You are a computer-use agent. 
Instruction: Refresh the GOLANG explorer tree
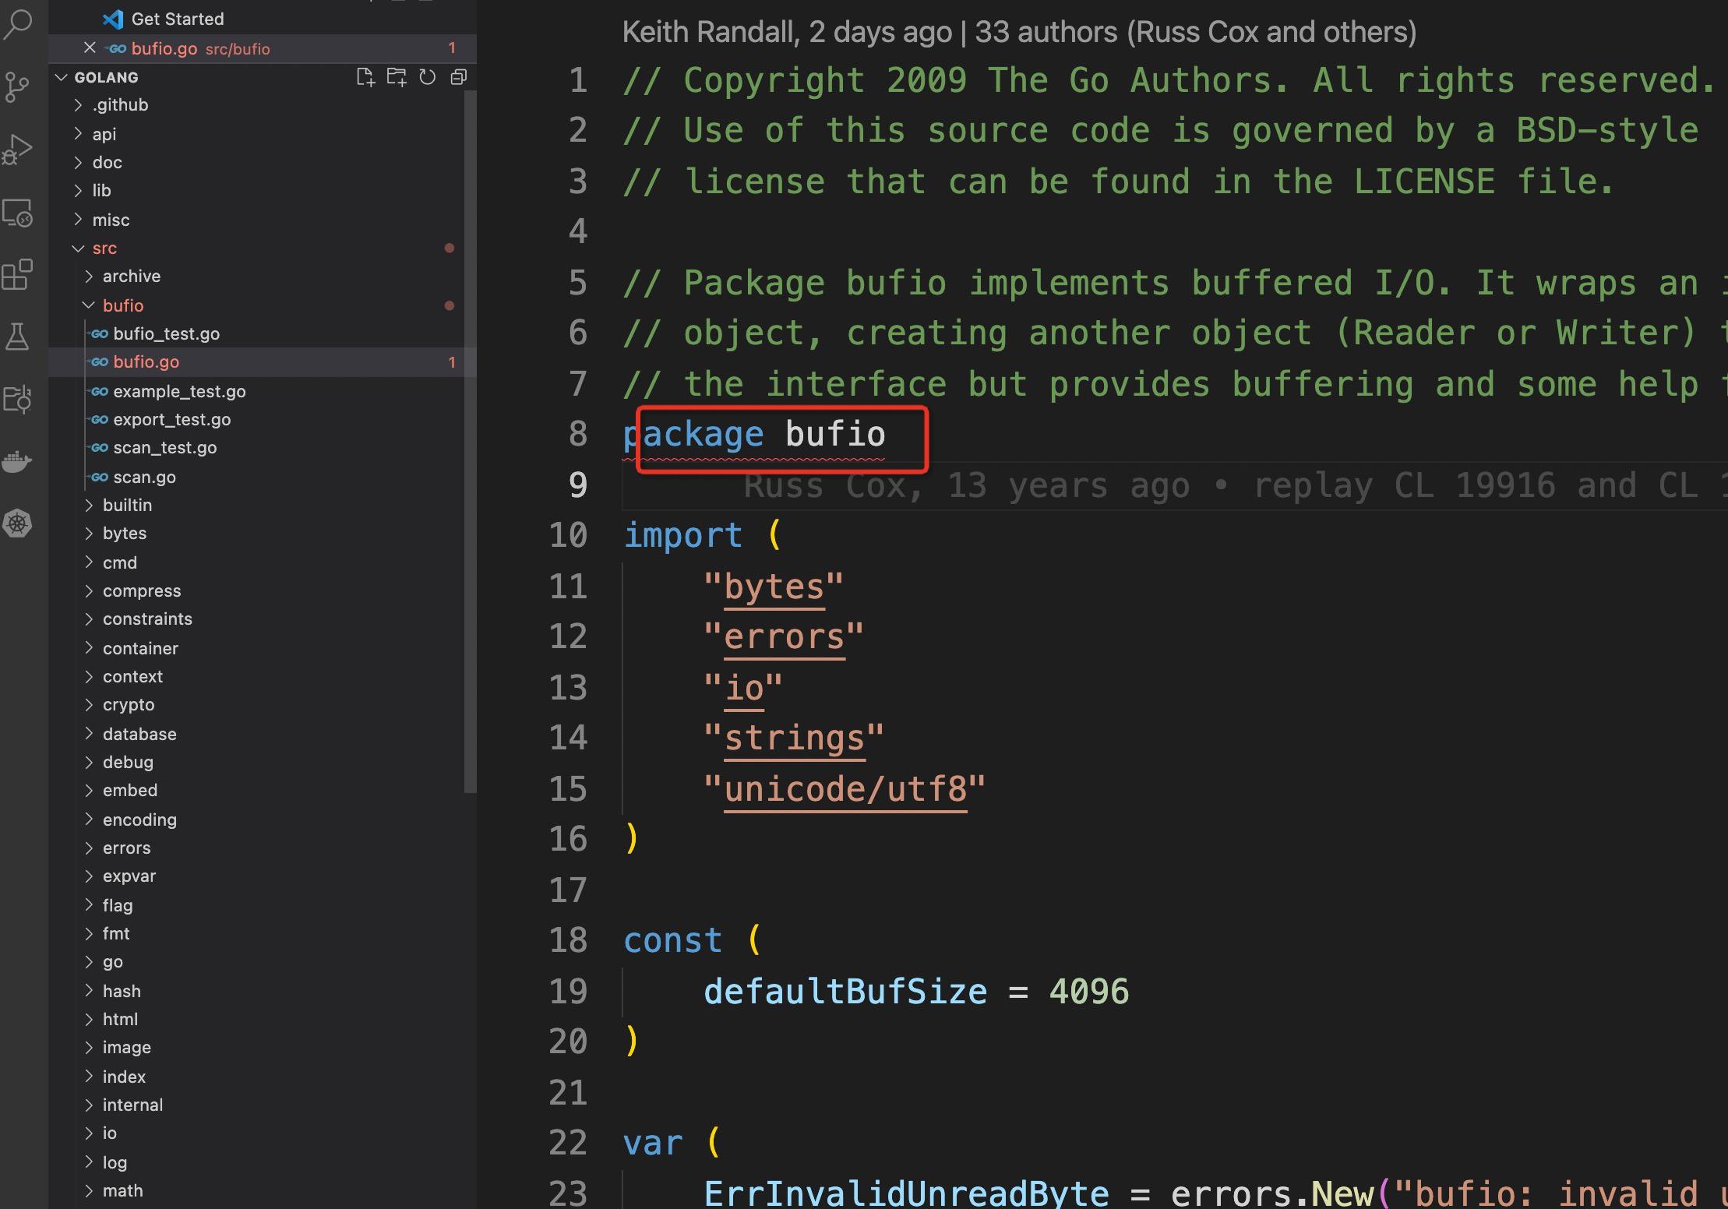coord(428,77)
